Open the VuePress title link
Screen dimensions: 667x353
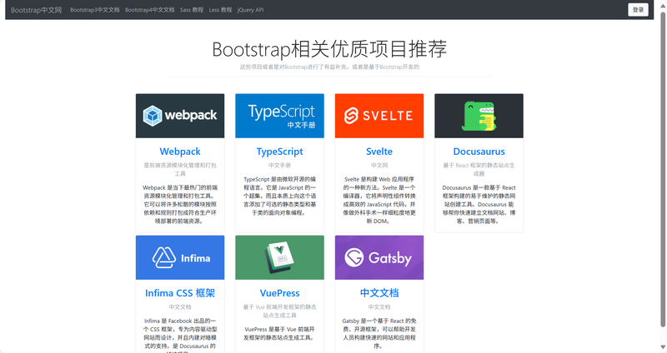pyautogui.click(x=279, y=293)
